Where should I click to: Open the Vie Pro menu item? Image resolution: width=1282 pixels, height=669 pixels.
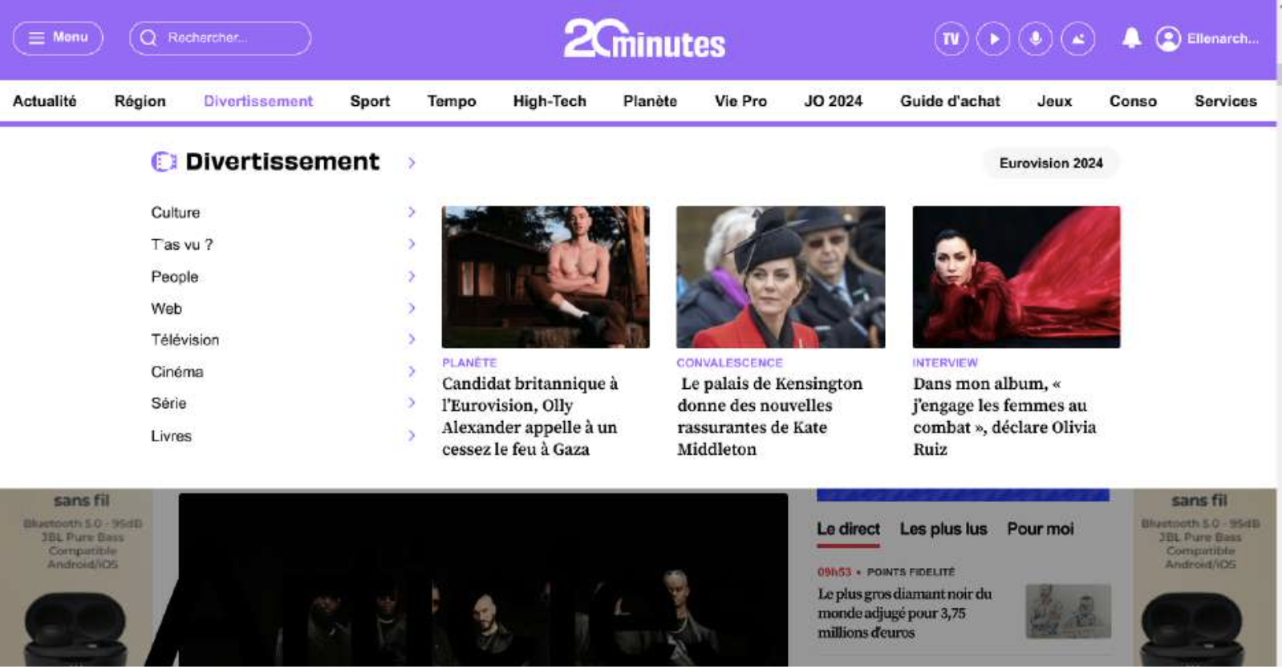tap(740, 101)
